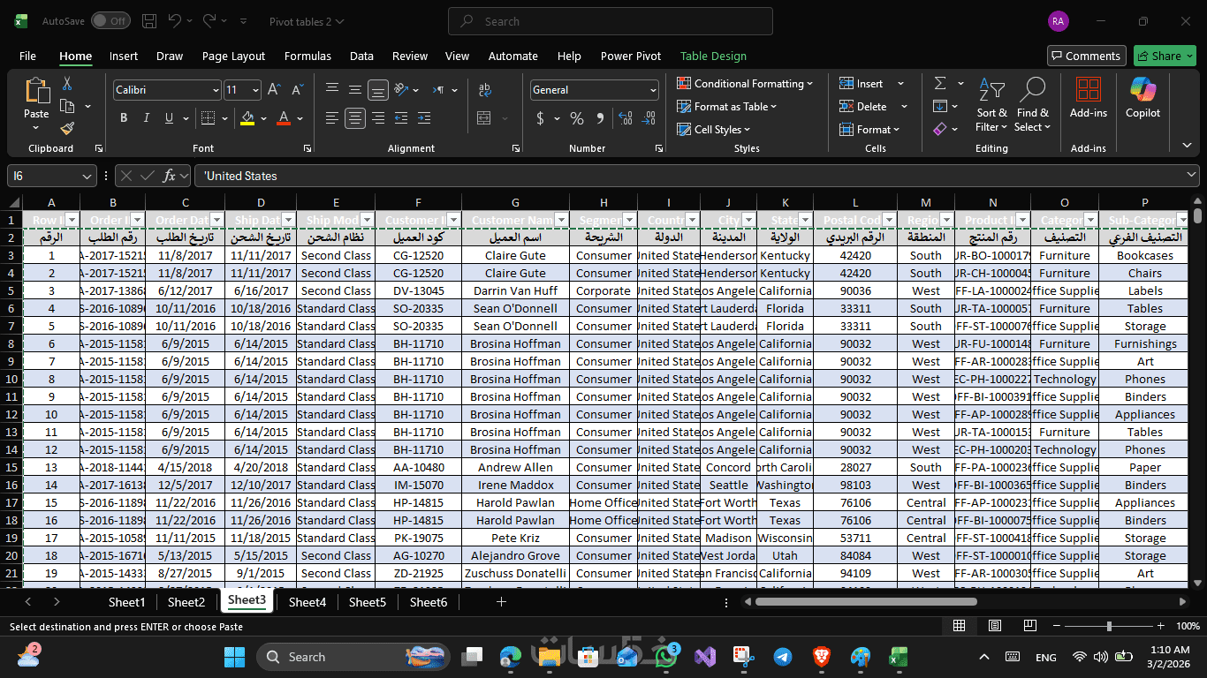The height and width of the screenshot is (678, 1207).
Task: Click the Name Box showing I6
Action: coord(44,176)
